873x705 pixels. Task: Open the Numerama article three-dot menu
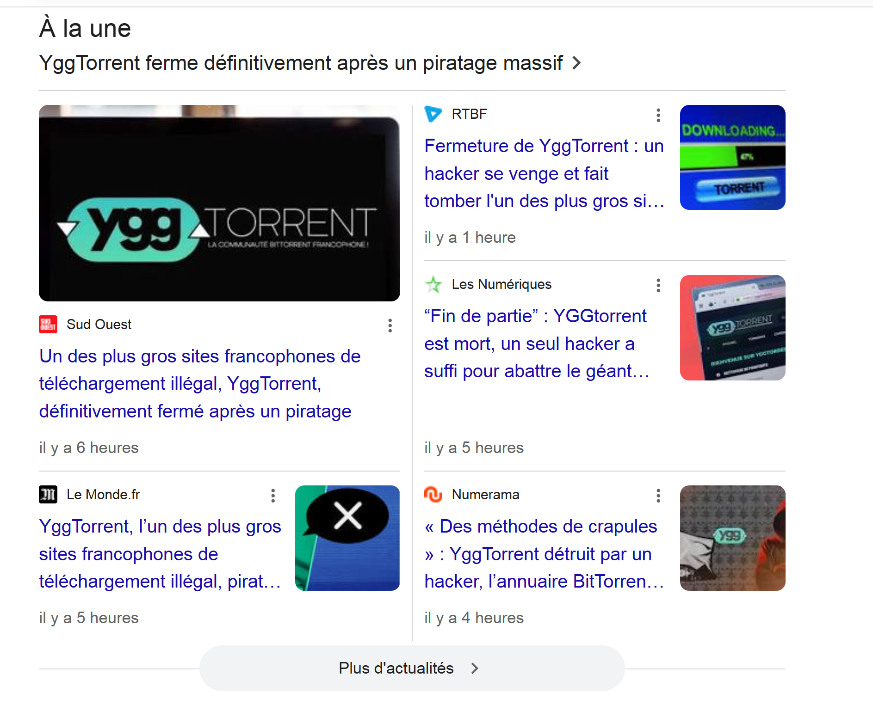point(658,496)
